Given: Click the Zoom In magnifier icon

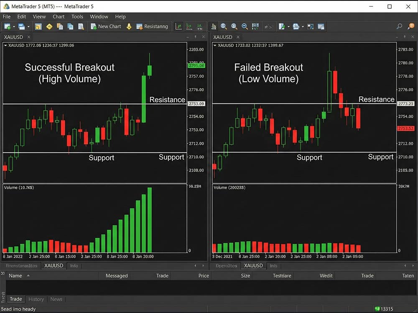Looking at the screenshot, I should tap(224, 26).
